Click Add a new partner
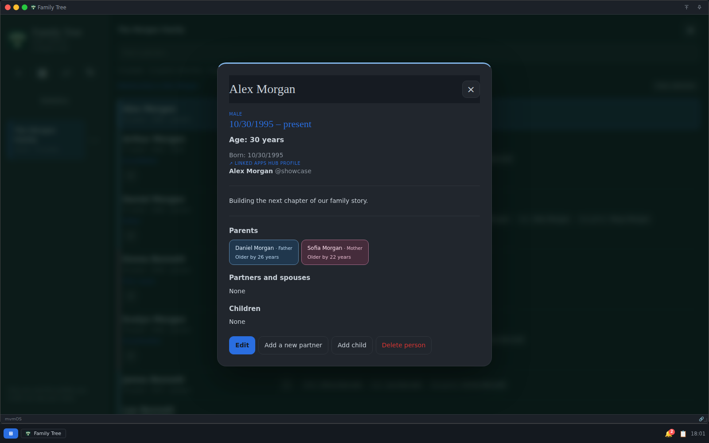709x443 pixels. 293,345
